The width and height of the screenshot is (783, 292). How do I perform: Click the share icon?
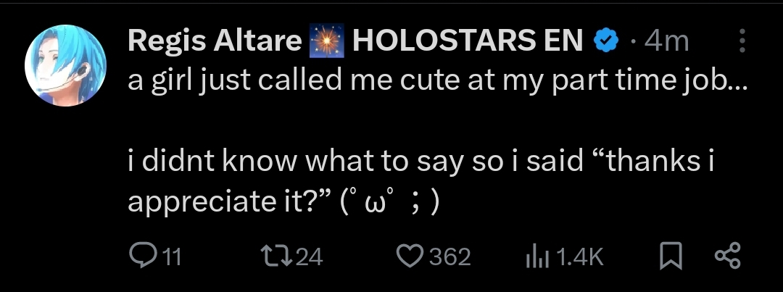[726, 256]
